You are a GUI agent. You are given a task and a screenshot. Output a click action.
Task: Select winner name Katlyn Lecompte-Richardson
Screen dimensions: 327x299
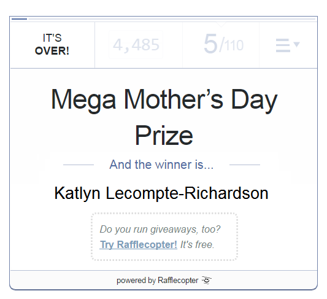pyautogui.click(x=161, y=193)
